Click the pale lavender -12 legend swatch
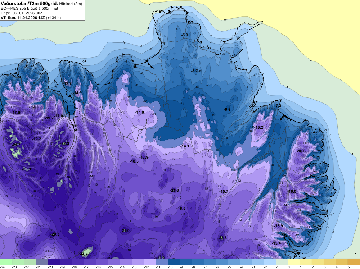The image size is (360, 269). [x=150, y=262]
